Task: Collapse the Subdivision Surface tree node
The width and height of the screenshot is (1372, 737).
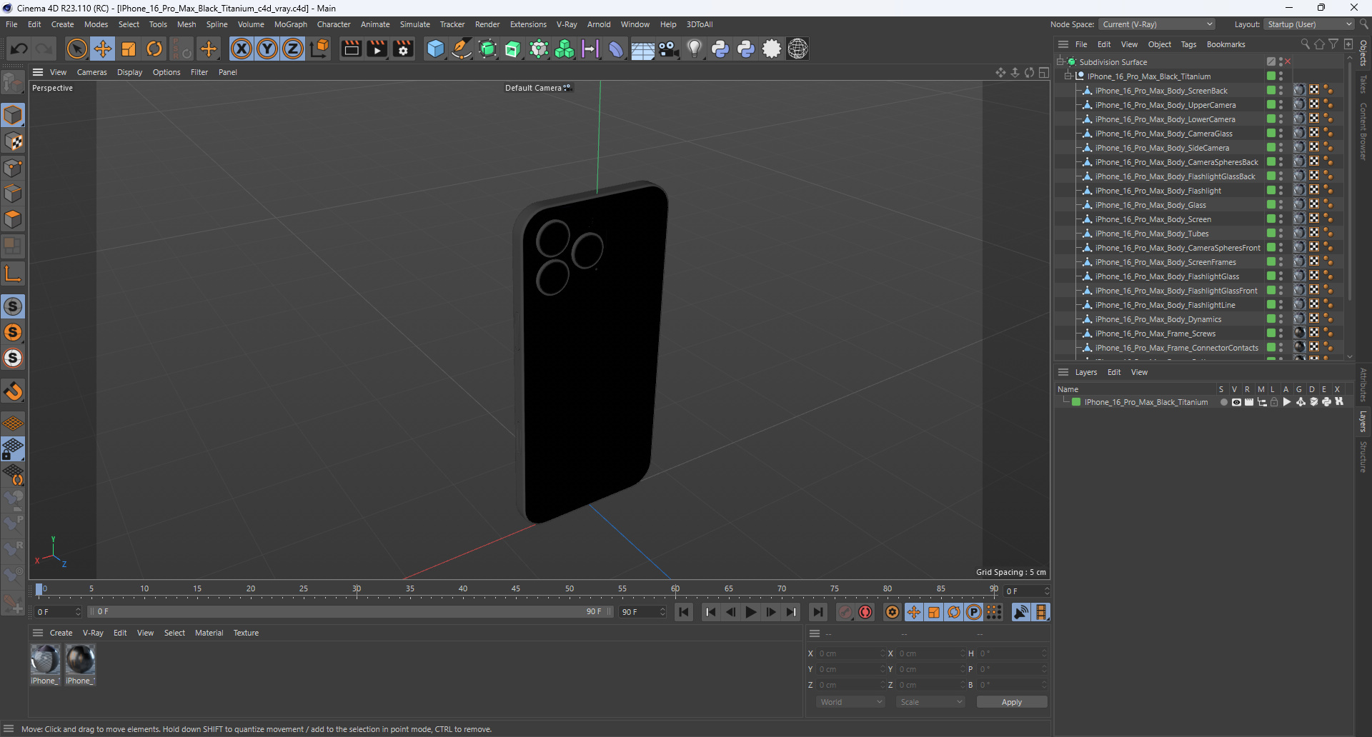Action: [1060, 62]
